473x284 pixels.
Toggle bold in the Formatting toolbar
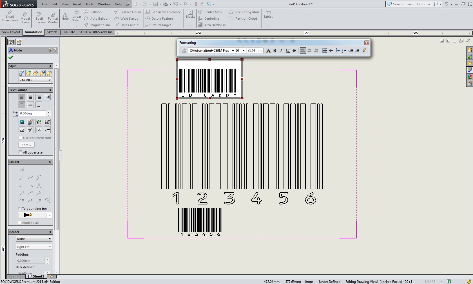(x=275, y=51)
